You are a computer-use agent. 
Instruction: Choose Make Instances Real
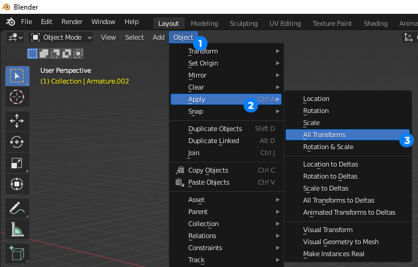[348, 254]
